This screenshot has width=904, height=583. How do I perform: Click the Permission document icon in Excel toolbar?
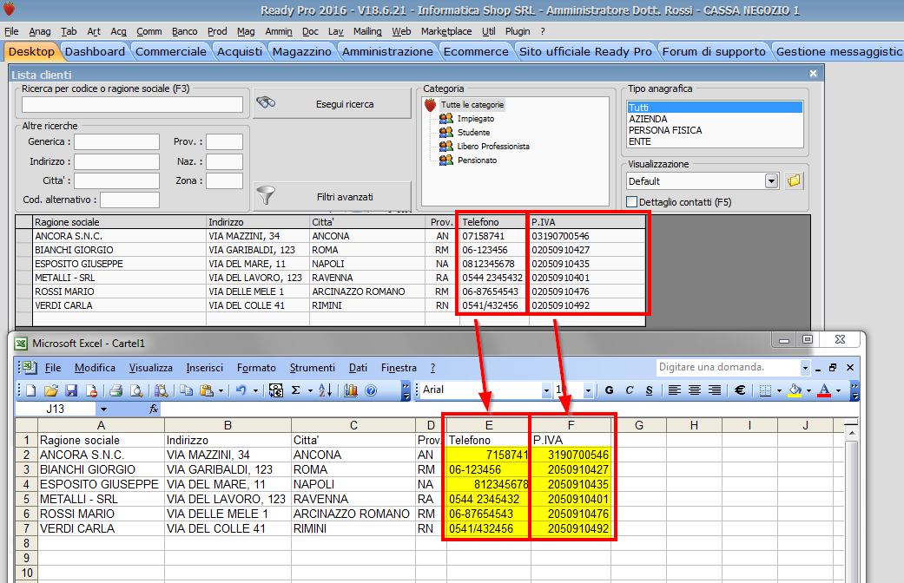(91, 390)
